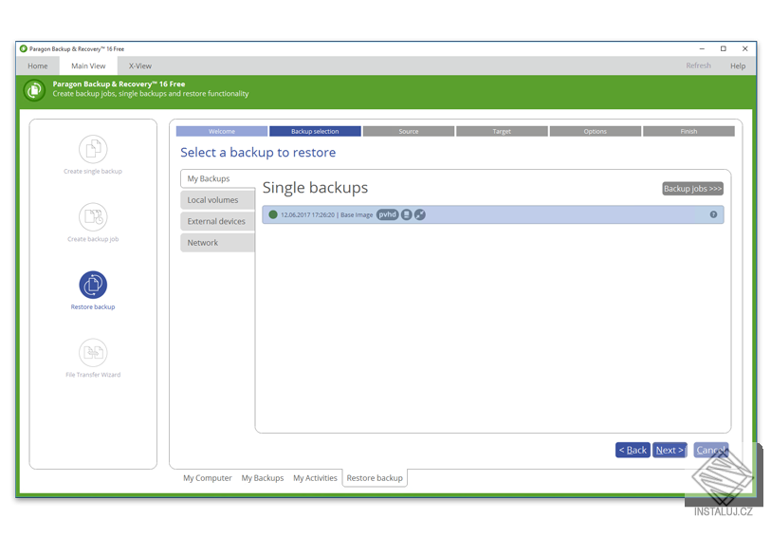Open the My Backups bottom tab
The height and width of the screenshot is (537, 771).
point(263,478)
